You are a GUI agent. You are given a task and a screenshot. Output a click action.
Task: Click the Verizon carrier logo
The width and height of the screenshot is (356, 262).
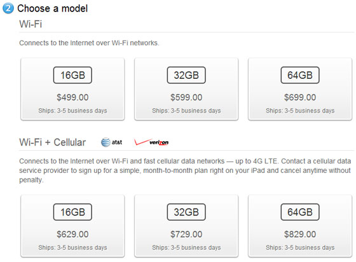151,142
